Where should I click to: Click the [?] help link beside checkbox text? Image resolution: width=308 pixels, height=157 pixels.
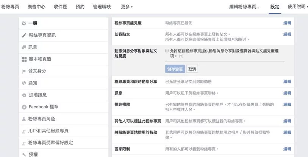coord(181,56)
